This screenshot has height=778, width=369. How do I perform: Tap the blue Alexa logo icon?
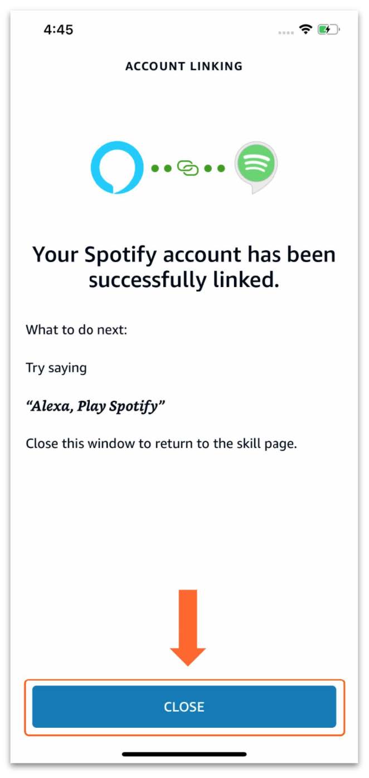(x=117, y=168)
